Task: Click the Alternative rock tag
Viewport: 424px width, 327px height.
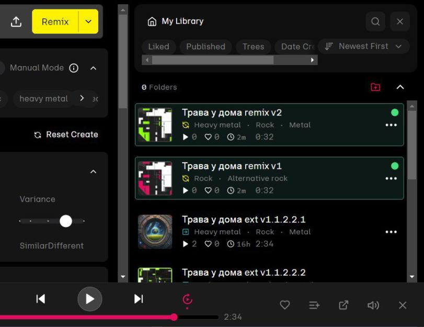Action: click(257, 178)
